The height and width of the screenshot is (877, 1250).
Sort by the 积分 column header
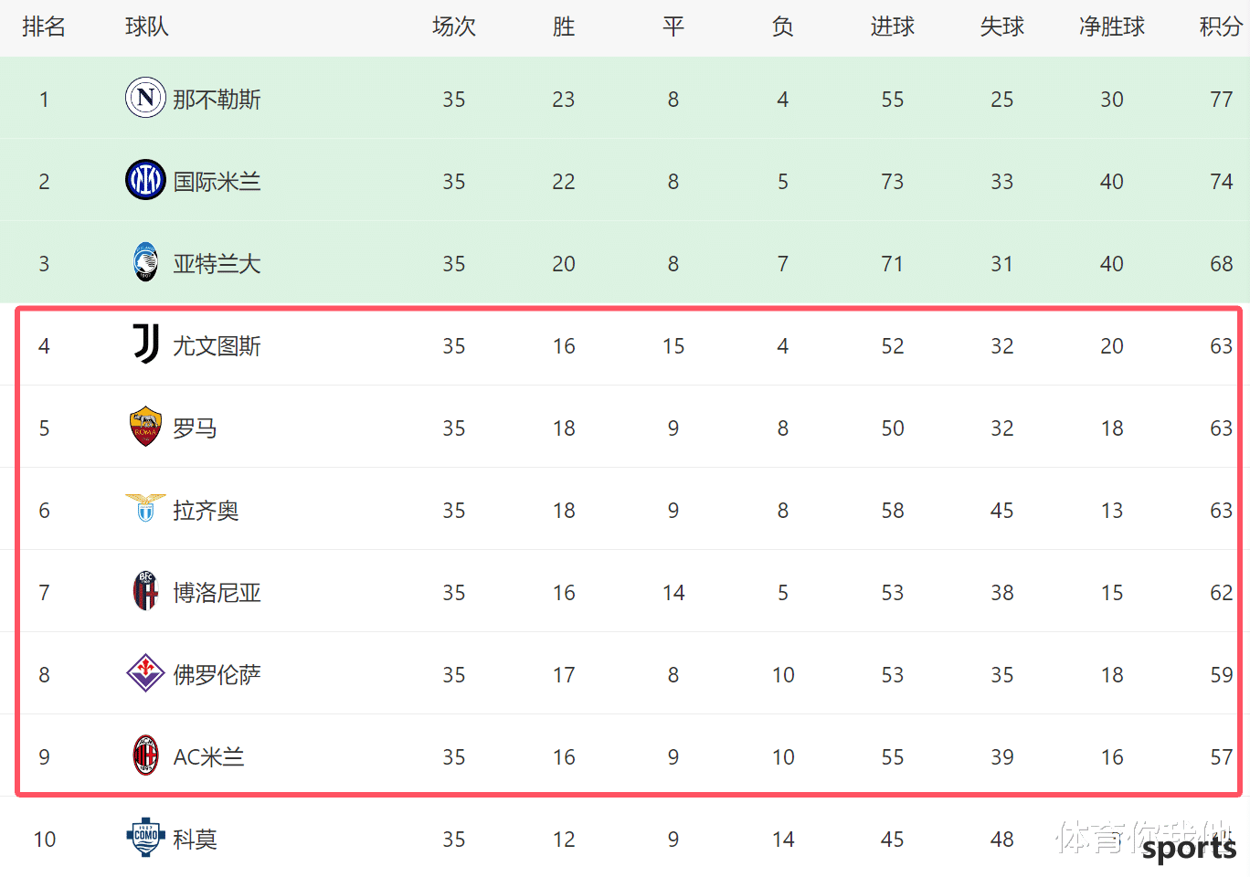(x=1221, y=26)
